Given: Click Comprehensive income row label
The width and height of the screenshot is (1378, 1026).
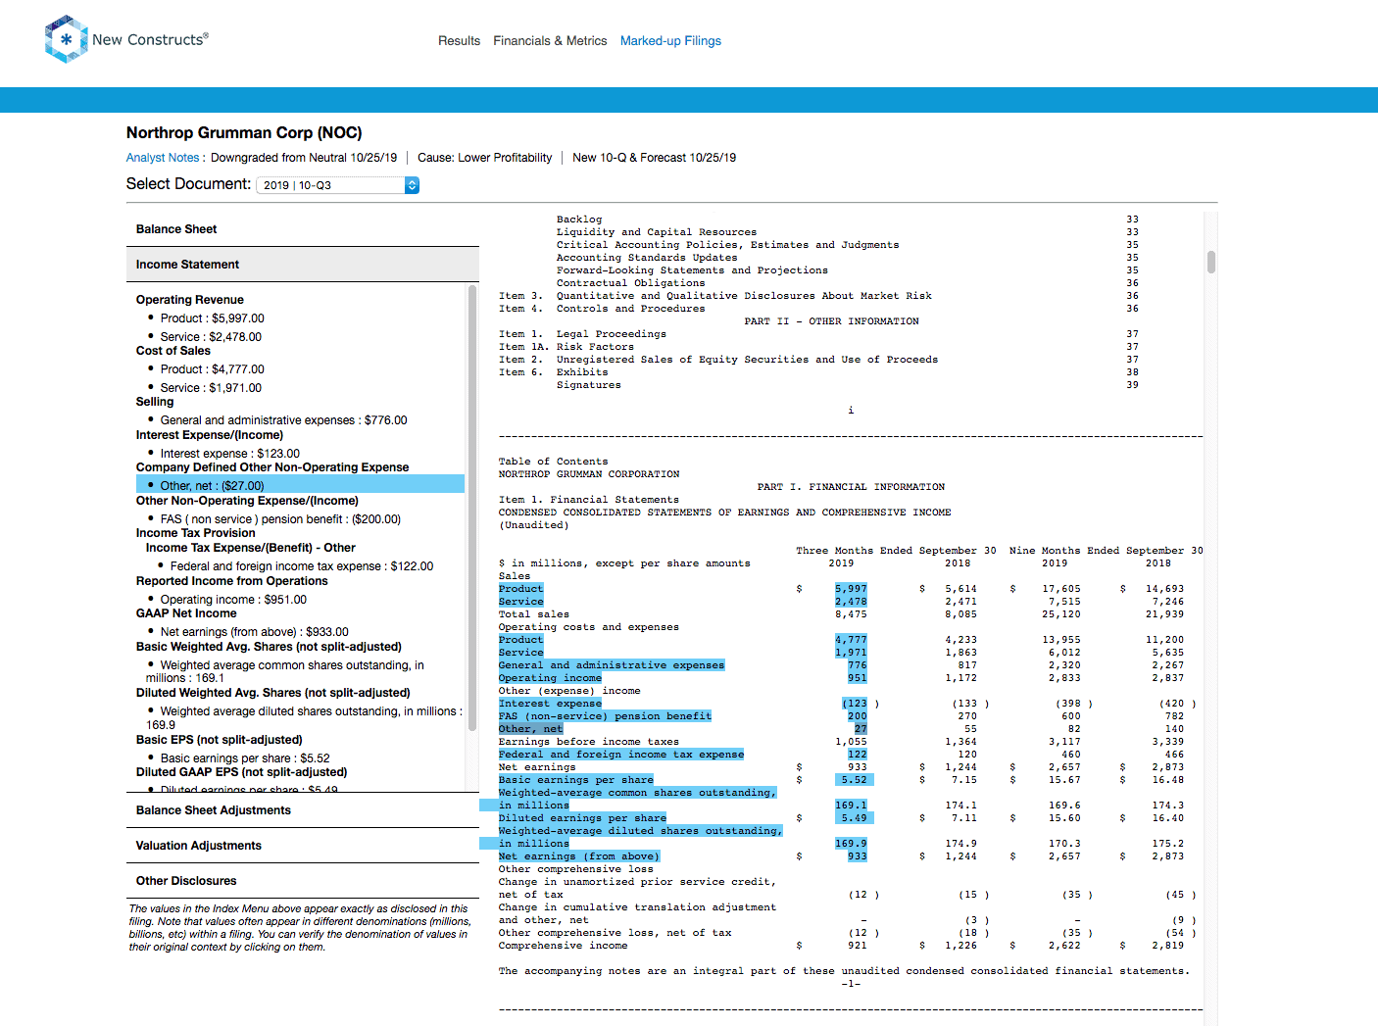Looking at the screenshot, I should pos(564,946).
